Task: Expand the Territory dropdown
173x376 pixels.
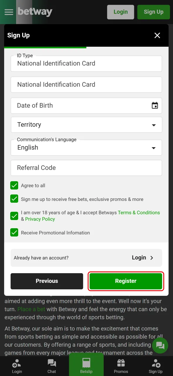Action: pyautogui.click(x=154, y=125)
